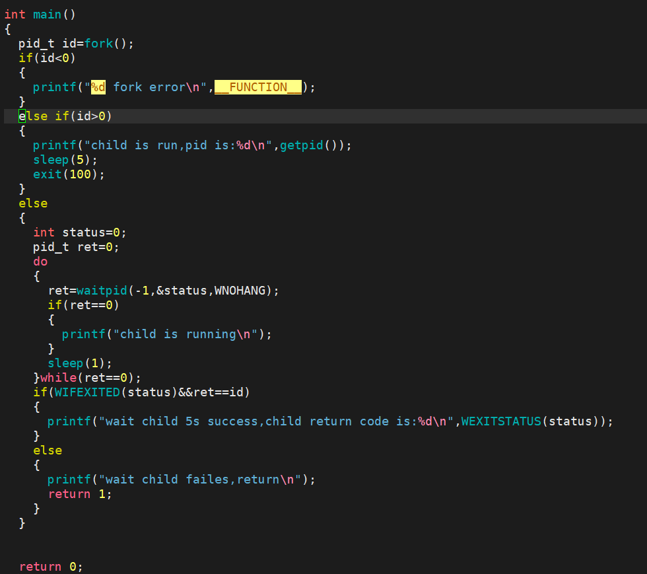Place cursor on 'else if(id>0)' line
This screenshot has height=574, width=647.
pos(65,116)
